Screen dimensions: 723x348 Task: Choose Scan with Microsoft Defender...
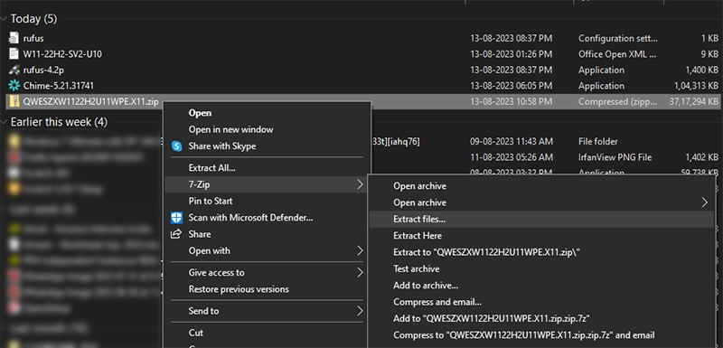[251, 218]
